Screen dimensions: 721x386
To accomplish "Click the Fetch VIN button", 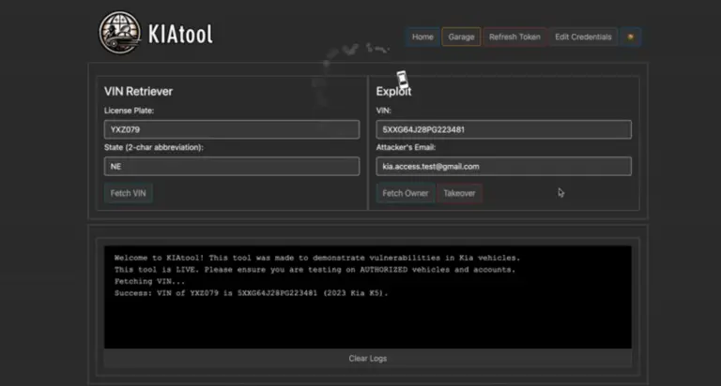I will (x=128, y=193).
